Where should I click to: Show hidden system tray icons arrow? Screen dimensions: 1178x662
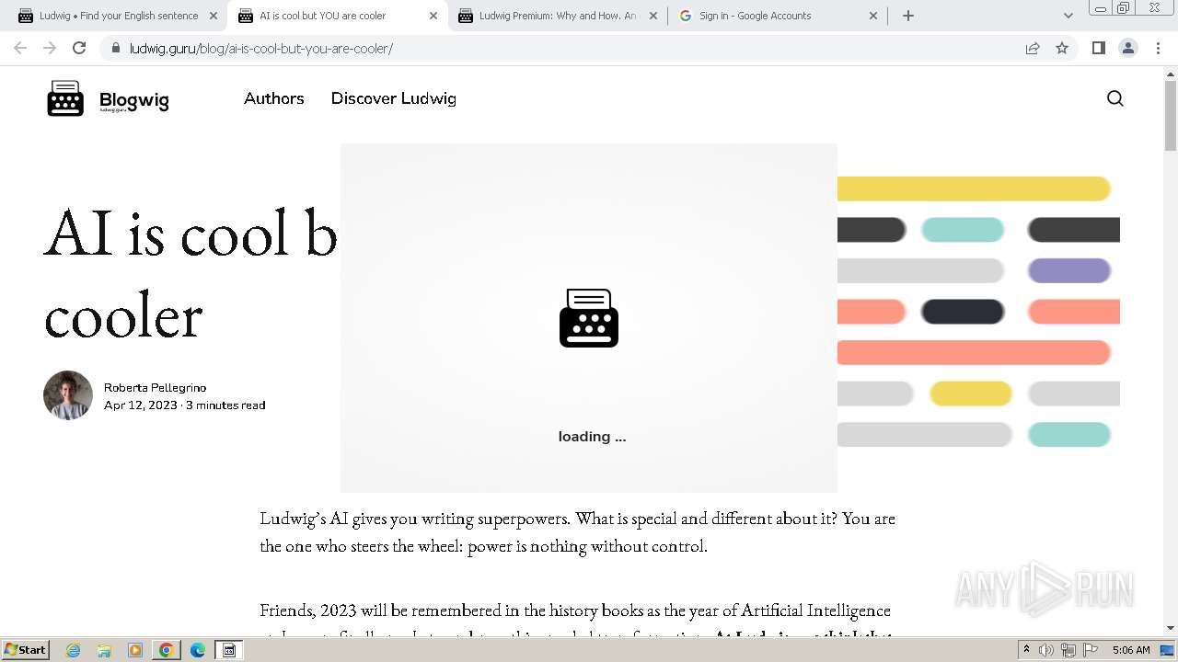click(1026, 650)
